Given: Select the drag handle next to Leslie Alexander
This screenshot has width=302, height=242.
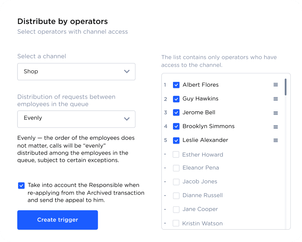Looking at the screenshot, I should (276, 141).
